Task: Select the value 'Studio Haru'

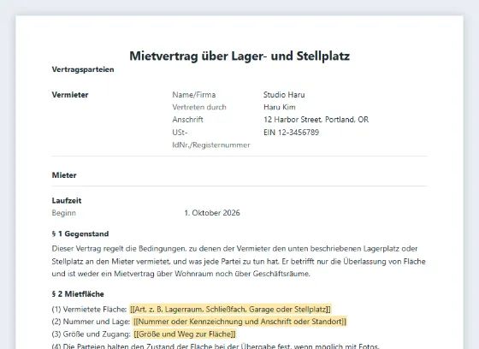Action: (284, 95)
